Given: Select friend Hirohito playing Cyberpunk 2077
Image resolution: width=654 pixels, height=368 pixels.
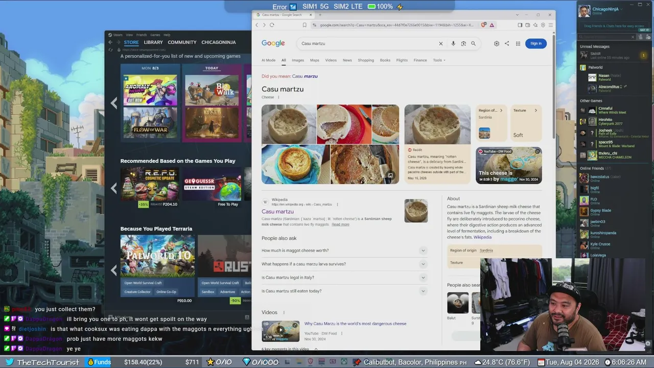Looking at the screenshot, I should [x=614, y=122].
